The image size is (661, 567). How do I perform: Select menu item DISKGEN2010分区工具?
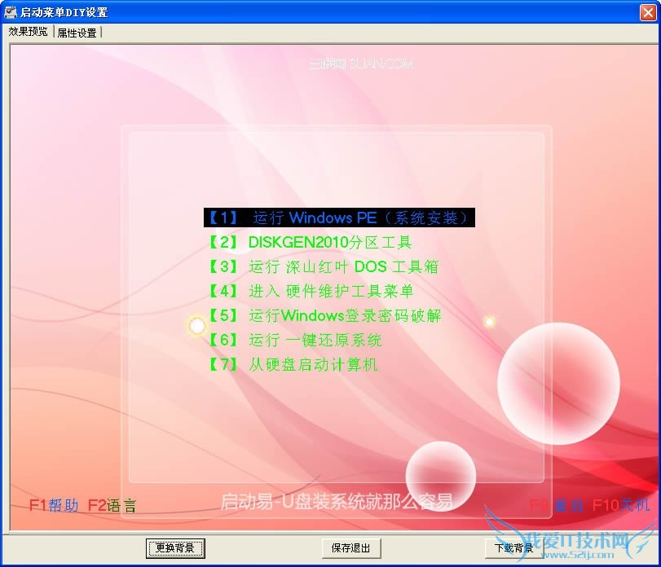(311, 242)
